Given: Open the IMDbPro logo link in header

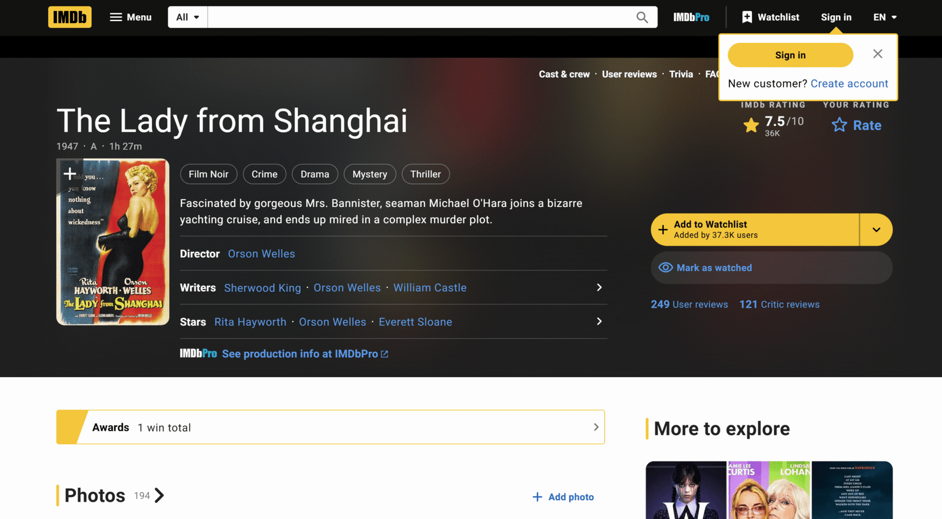Looking at the screenshot, I should (691, 17).
